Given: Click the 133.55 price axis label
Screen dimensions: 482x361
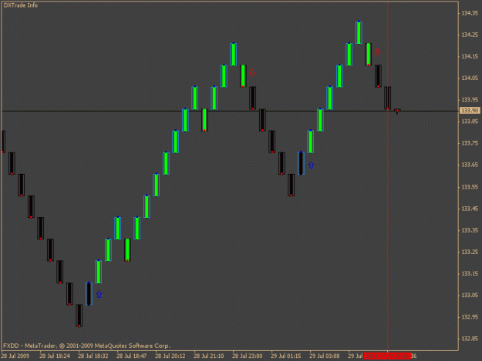Looking at the screenshot, I should [x=470, y=187].
